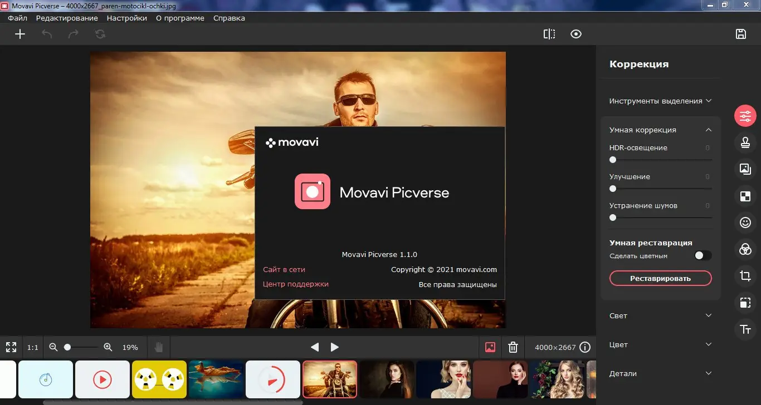Go to the previous image with the left arrow
761x405 pixels.
(x=315, y=347)
